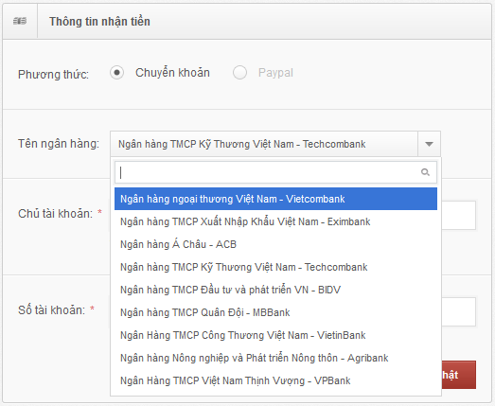Screen dimensions: 495x406
Task: Click the Tên ngân hàng combo box
Action: (275, 144)
